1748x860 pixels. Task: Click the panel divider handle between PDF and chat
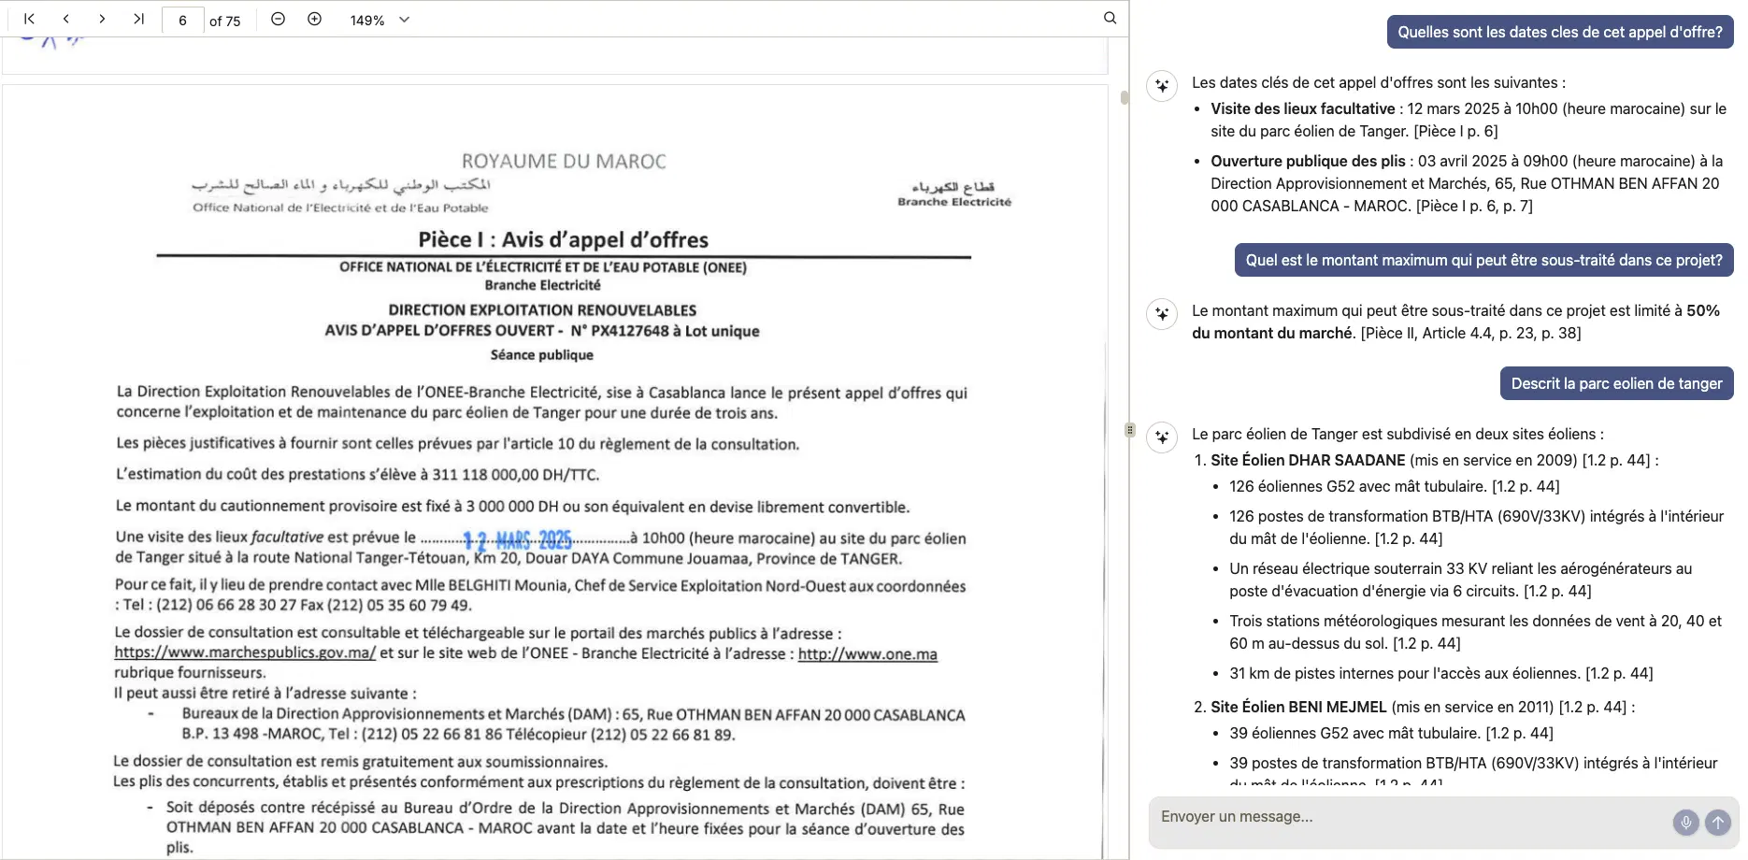pos(1130,430)
